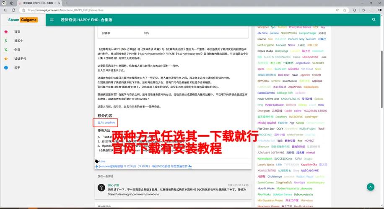The height and width of the screenshot is (209, 384).
Task: Click the Steam Galgame logo
Action: (23, 20)
